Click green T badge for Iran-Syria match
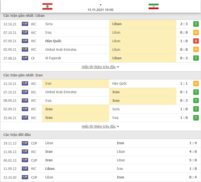The image size is (201, 182). pos(196,109)
